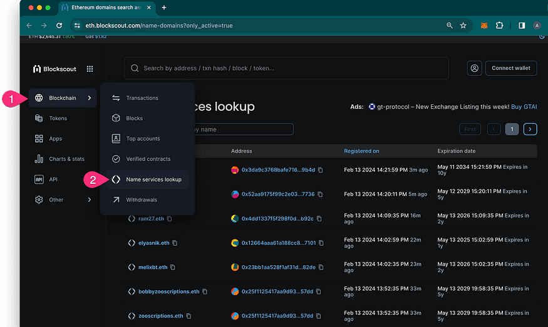This screenshot has width=548, height=327.
Task: Open address 0x12664aaa61a188cc8...7101
Action: pyautogui.click(x=279, y=243)
